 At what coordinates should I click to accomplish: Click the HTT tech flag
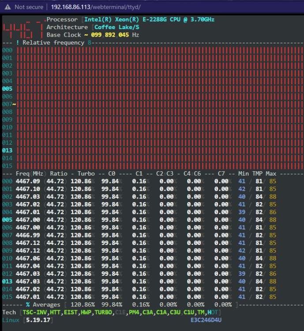55,312
